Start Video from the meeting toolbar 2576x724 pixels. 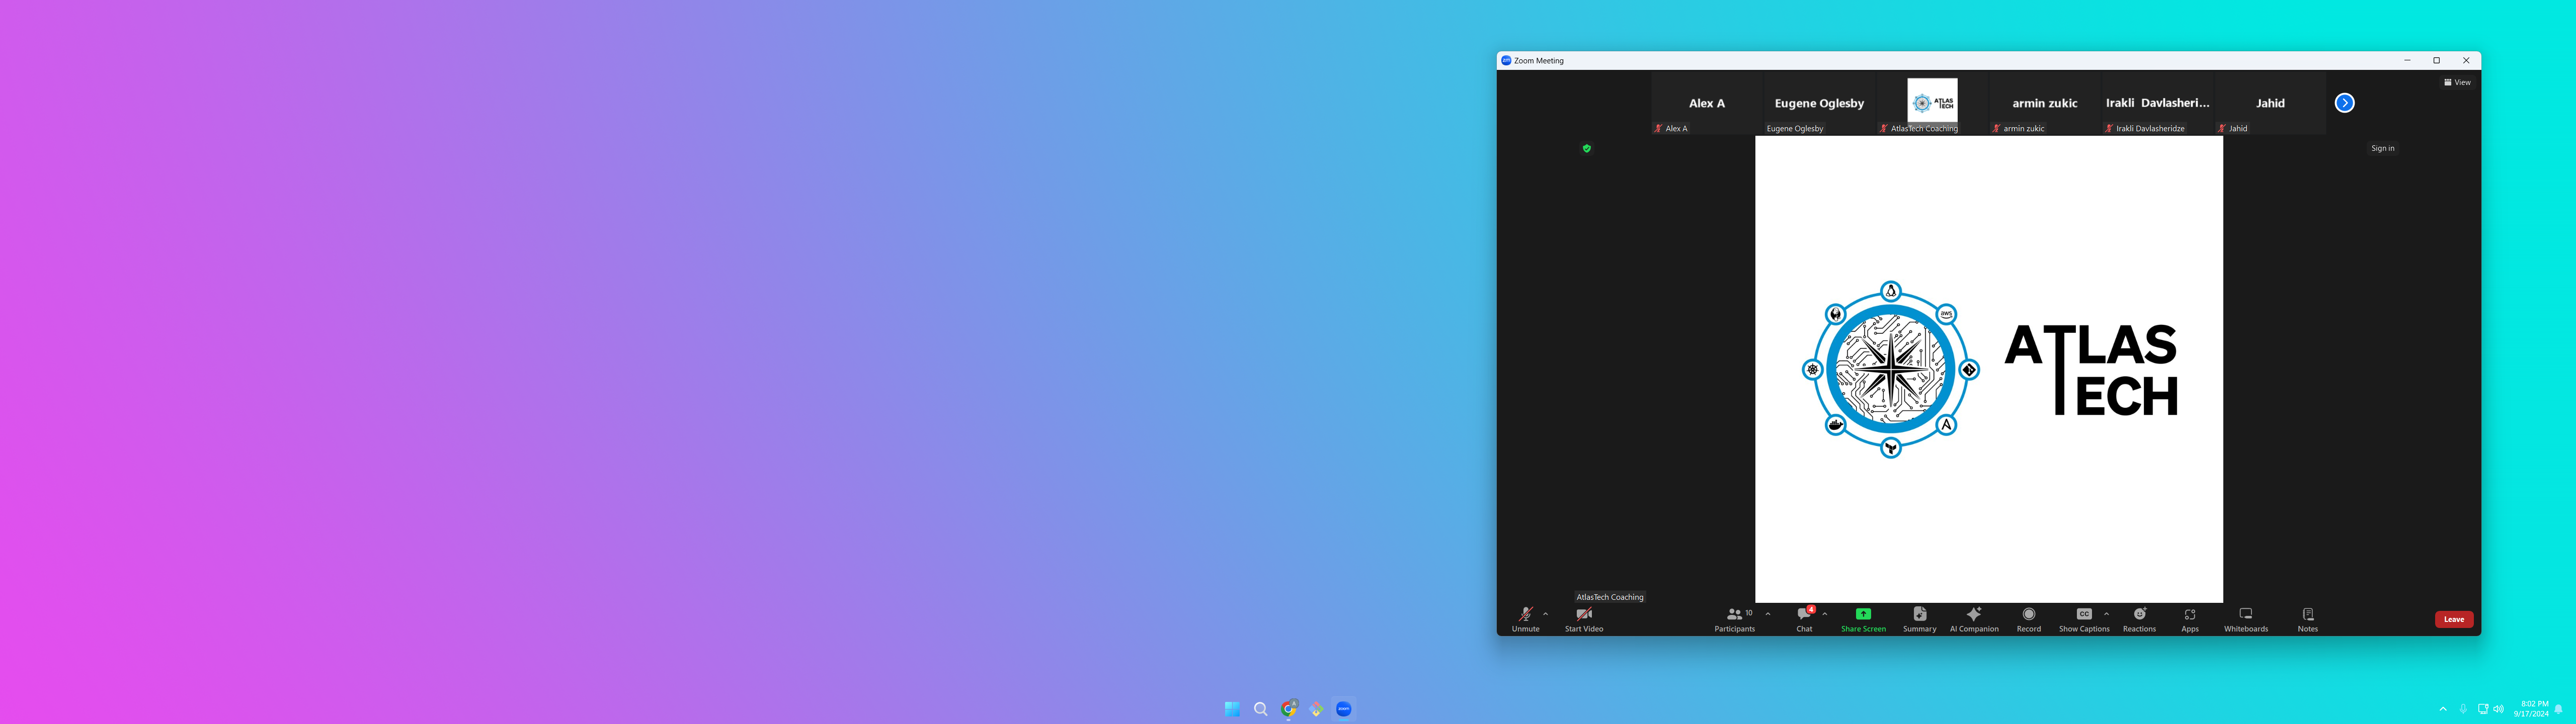pos(1583,618)
